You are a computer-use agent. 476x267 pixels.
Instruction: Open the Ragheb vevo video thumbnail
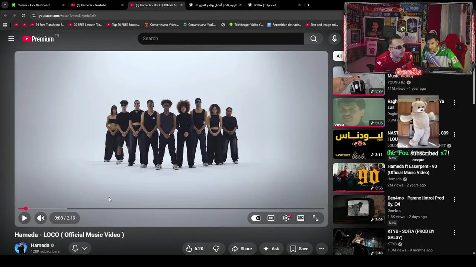(359, 113)
